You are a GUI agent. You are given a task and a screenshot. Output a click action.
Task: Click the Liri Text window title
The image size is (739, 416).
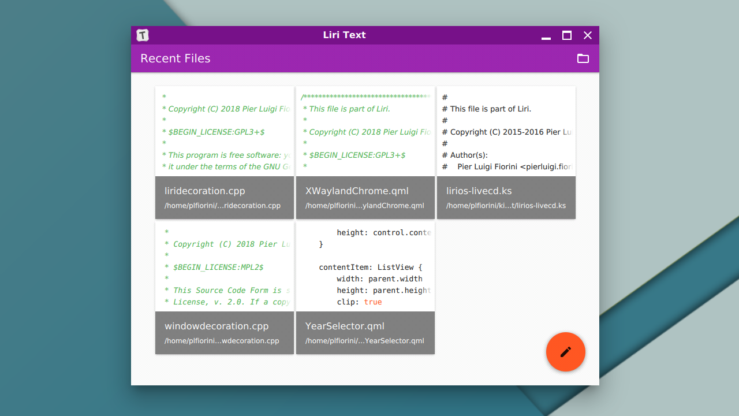345,35
